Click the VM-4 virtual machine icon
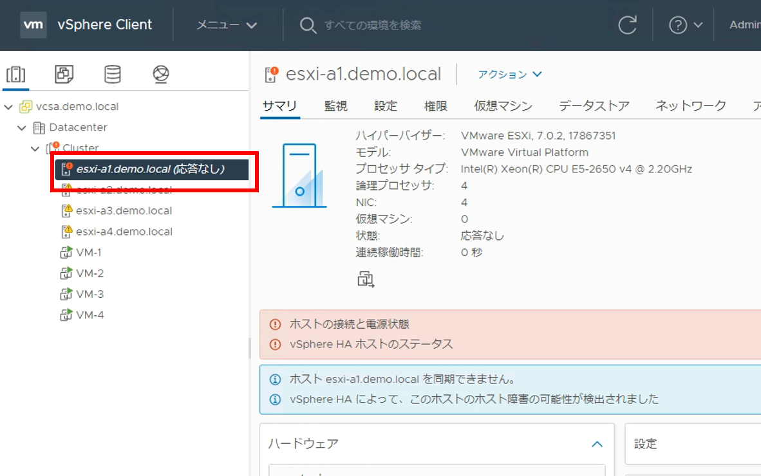761x476 pixels. pyautogui.click(x=66, y=315)
